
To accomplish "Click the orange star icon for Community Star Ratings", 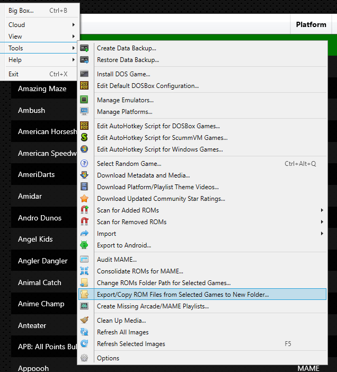I will [x=84, y=198].
